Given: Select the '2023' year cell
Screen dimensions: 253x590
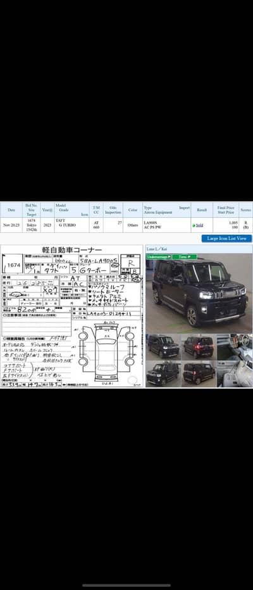Looking at the screenshot, I should pos(47,225).
